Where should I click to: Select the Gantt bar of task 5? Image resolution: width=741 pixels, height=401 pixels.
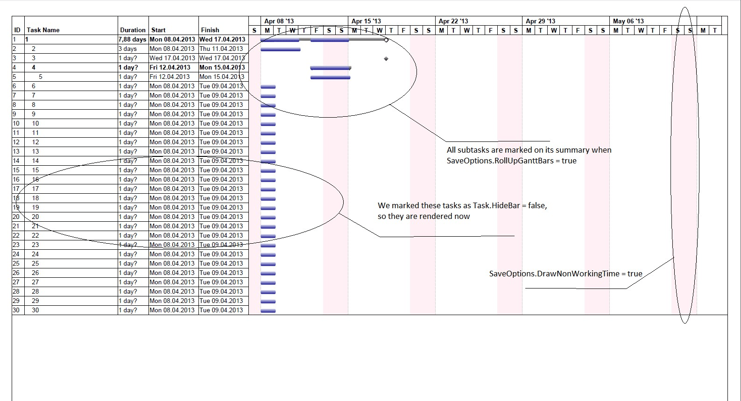[331, 77]
